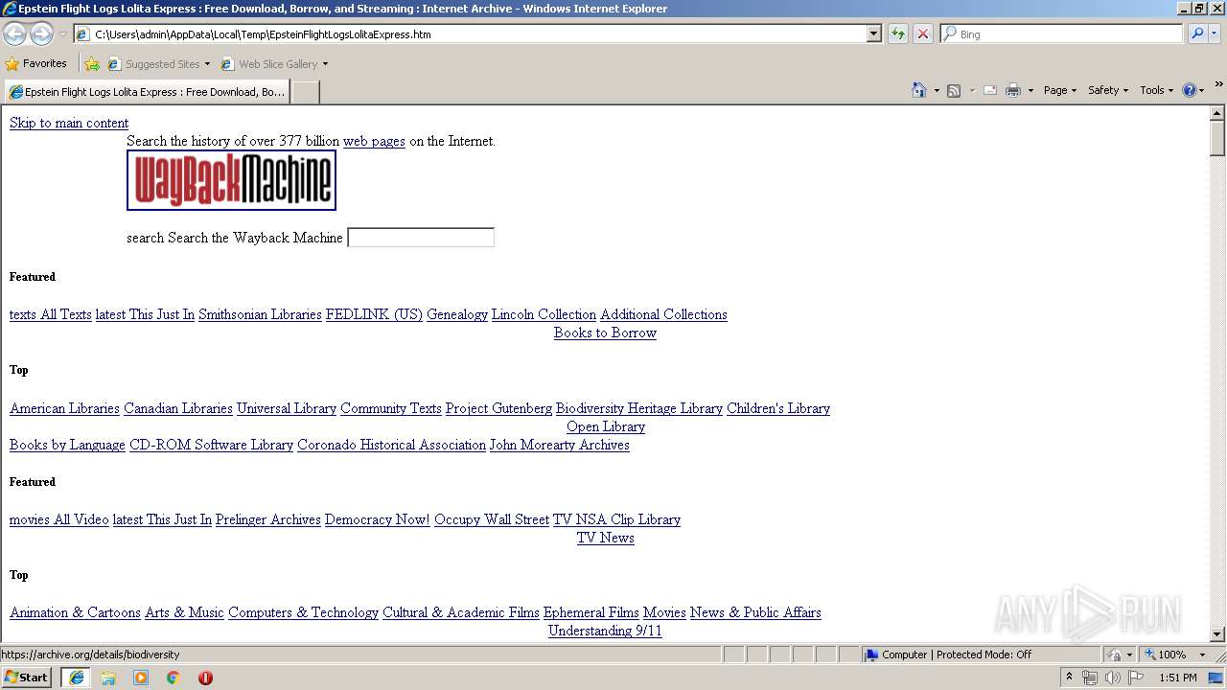Open Ephemeral Films link

[x=591, y=612]
